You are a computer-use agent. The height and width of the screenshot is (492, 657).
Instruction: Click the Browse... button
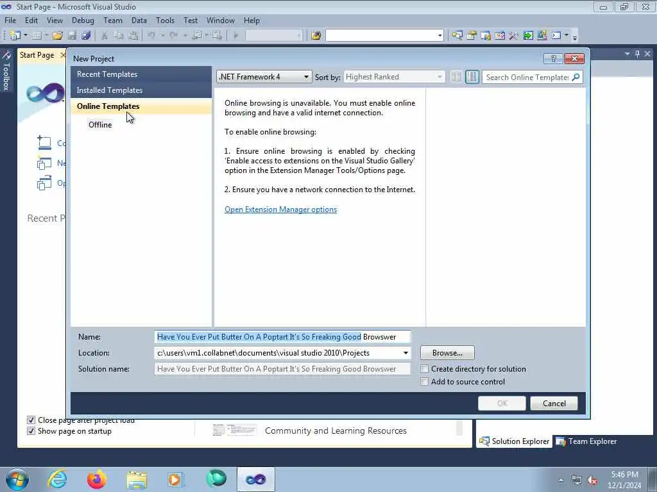coord(447,353)
